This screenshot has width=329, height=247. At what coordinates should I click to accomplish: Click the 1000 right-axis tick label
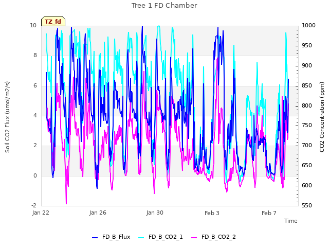pyautogui.click(x=308, y=25)
